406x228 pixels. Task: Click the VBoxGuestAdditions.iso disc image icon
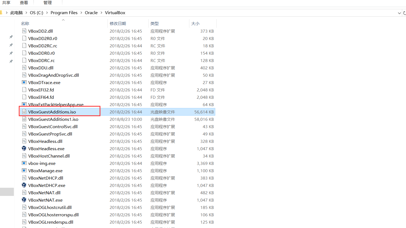[x=24, y=112]
